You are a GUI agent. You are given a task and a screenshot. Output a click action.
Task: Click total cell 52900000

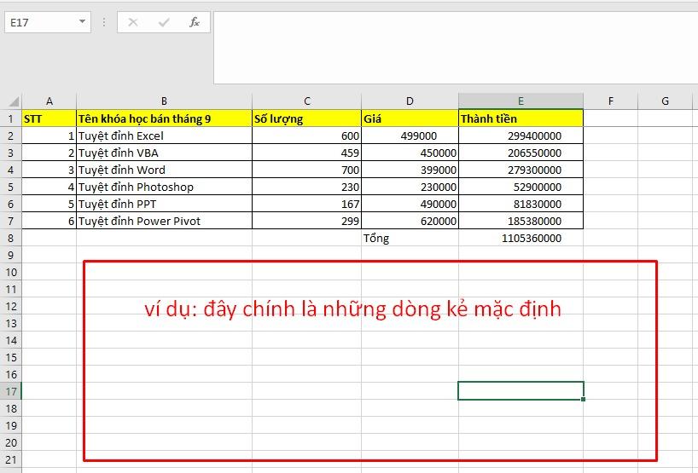[x=521, y=187]
